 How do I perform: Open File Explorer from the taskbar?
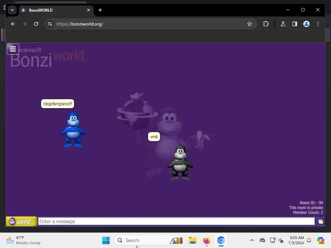193,240
